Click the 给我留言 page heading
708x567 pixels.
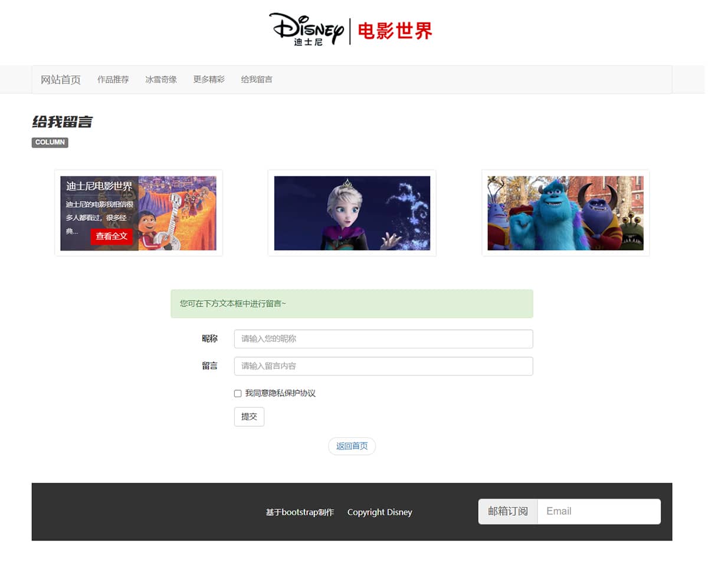(x=63, y=122)
